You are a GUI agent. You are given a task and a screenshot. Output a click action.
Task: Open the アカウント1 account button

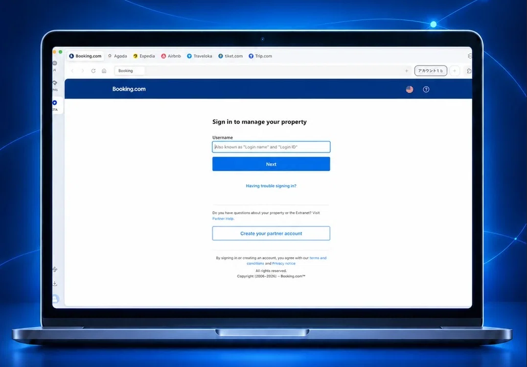[x=431, y=71]
